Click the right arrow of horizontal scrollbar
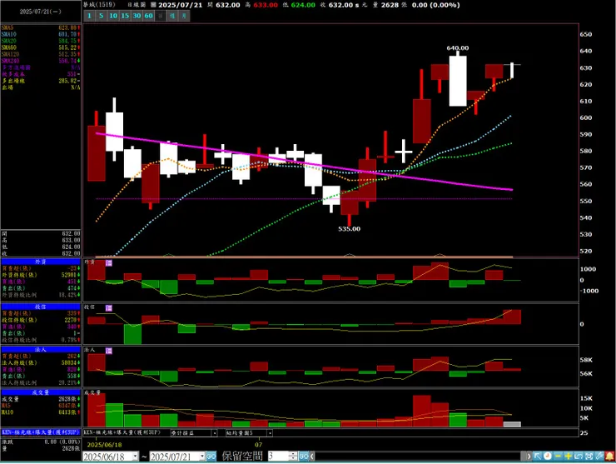 coord(529,457)
